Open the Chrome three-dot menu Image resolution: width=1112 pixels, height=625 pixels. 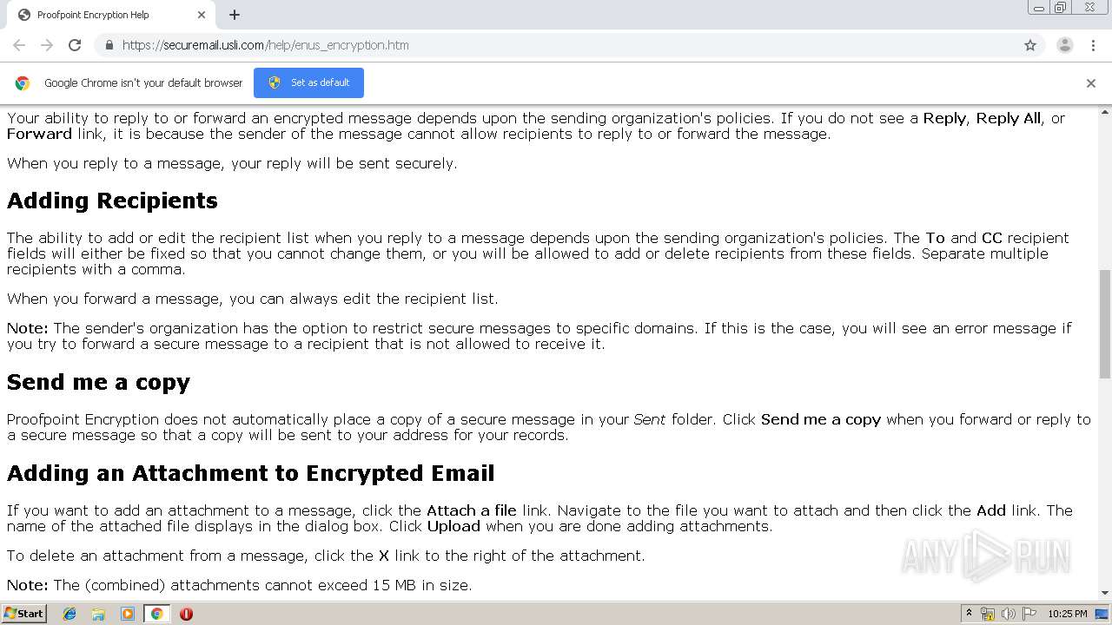[x=1093, y=45]
